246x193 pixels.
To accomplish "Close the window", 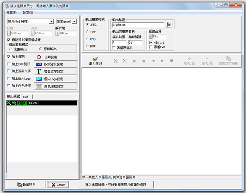I will click(236, 5).
